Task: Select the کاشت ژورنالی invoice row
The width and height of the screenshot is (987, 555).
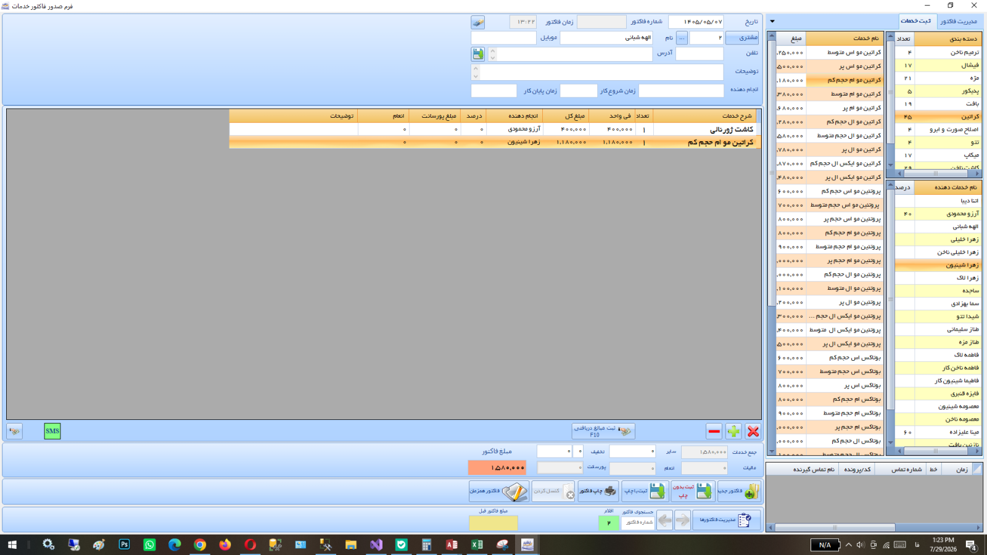Action: coord(495,129)
